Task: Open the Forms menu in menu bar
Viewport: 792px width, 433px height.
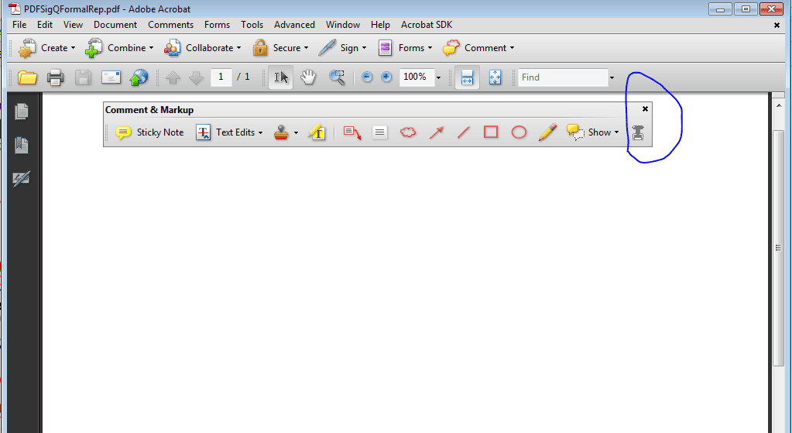Action: (x=218, y=25)
